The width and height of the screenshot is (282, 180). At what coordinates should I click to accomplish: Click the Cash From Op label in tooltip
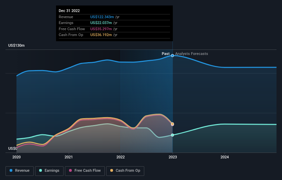pos(71,35)
